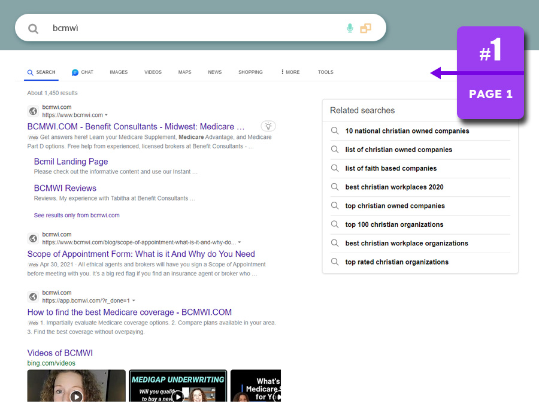Switch to the Videos tab
Viewport: 539px width, 419px height.
(153, 72)
